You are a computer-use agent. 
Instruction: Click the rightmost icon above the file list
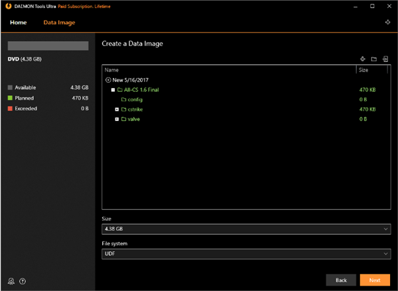click(385, 59)
